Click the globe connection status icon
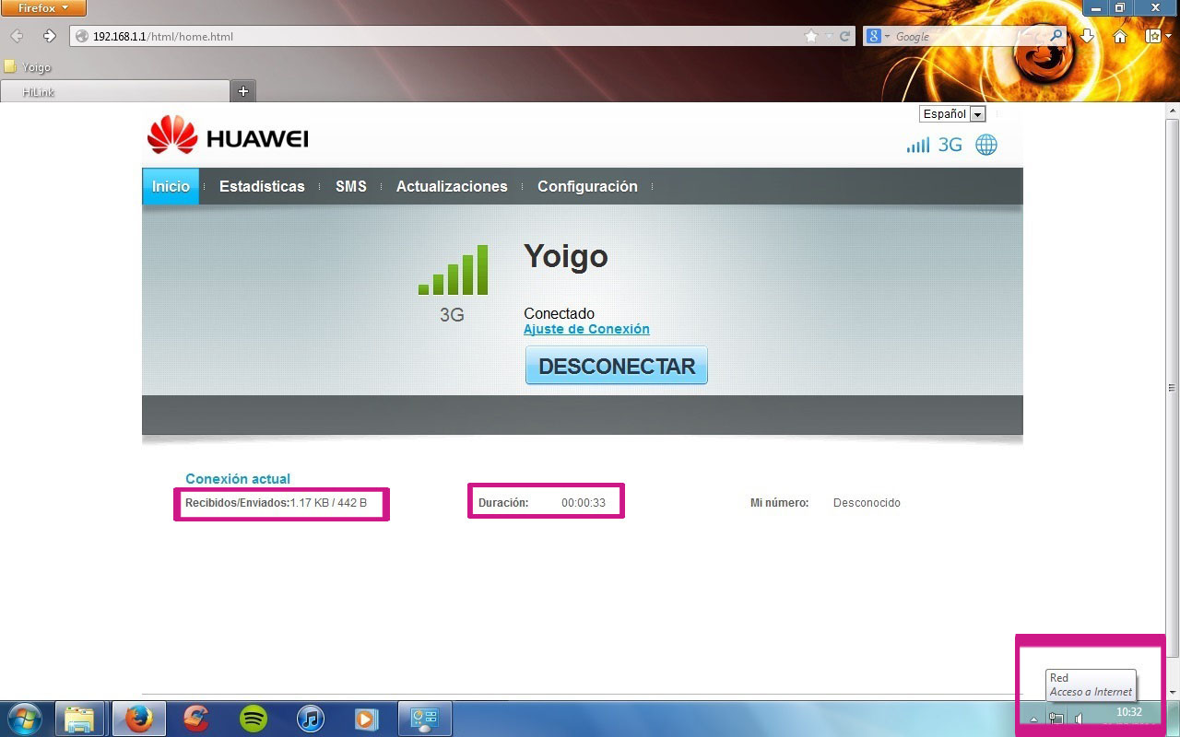 tap(986, 145)
